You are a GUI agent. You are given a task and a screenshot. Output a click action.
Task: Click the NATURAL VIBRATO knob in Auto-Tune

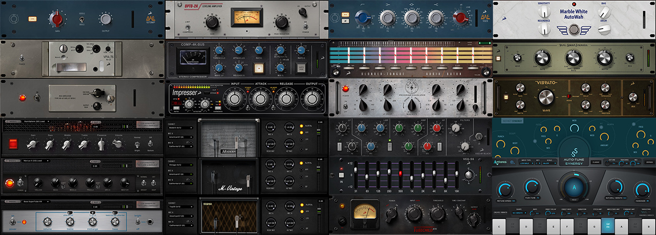(616, 187)
